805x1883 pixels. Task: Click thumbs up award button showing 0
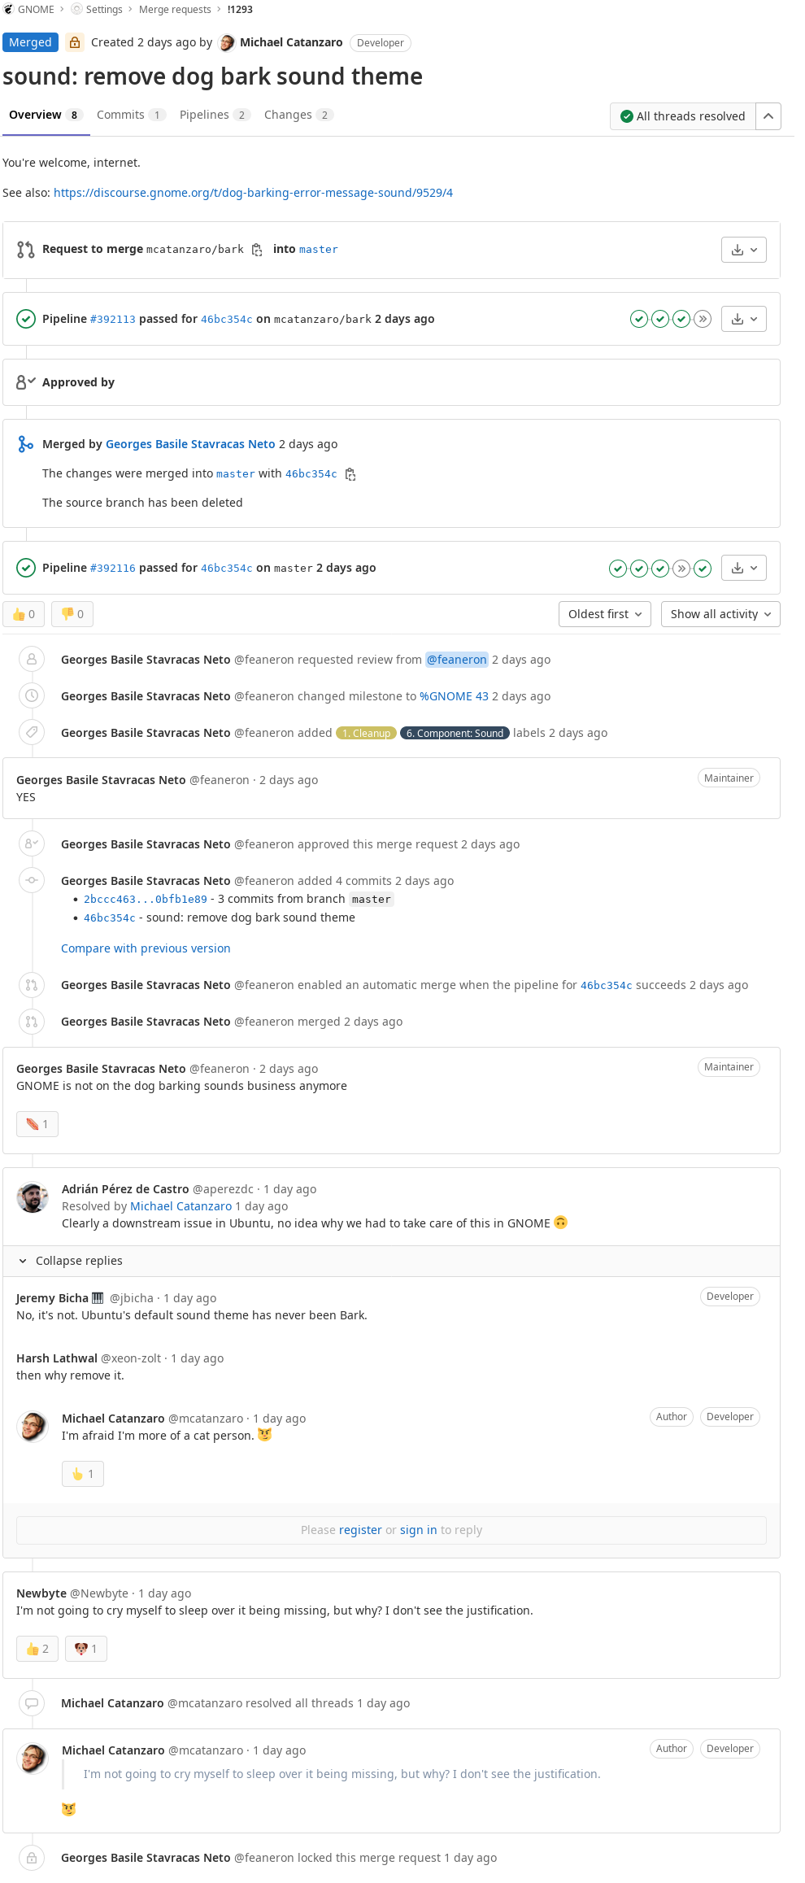click(24, 614)
